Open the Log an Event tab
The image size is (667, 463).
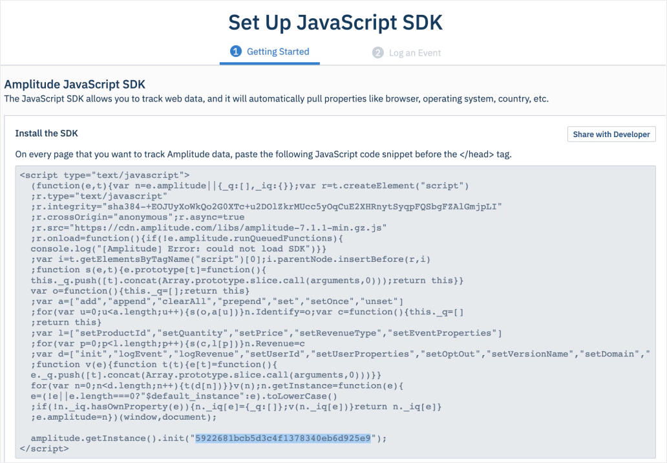(414, 52)
